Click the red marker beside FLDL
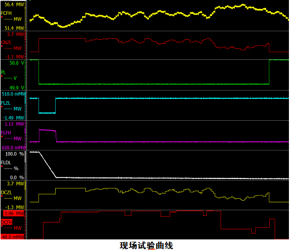 click(x=2, y=166)
